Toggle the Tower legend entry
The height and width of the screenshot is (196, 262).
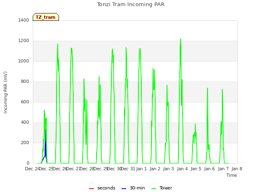click(162, 188)
